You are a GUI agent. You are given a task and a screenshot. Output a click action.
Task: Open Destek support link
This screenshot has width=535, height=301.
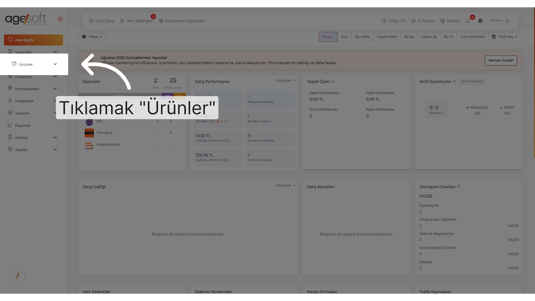click(450, 21)
